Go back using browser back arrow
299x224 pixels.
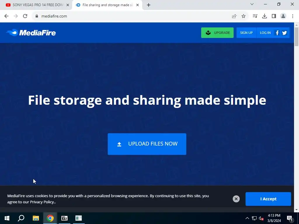point(6,16)
